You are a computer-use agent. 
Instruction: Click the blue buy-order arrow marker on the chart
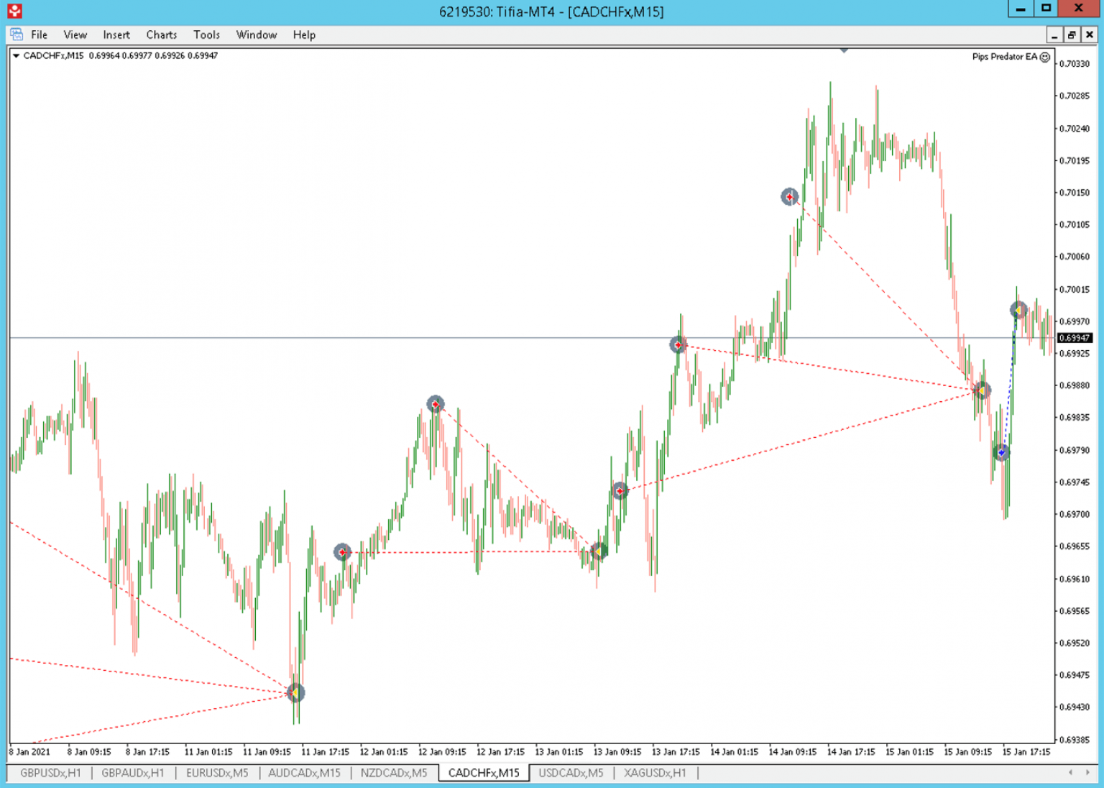[1001, 452]
